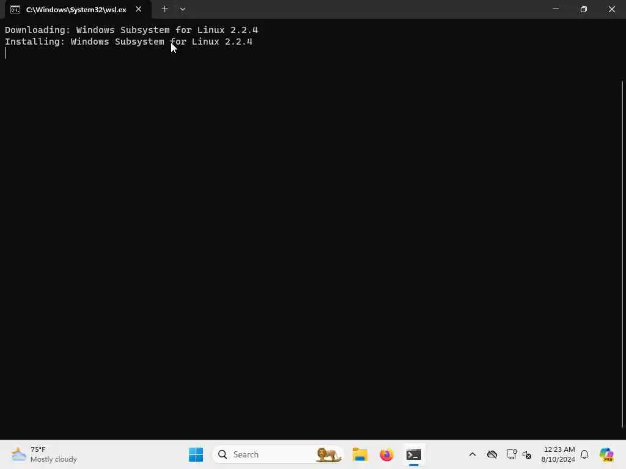Click the muted volume tray icon
Viewport: 626px width, 469px height.
point(526,454)
